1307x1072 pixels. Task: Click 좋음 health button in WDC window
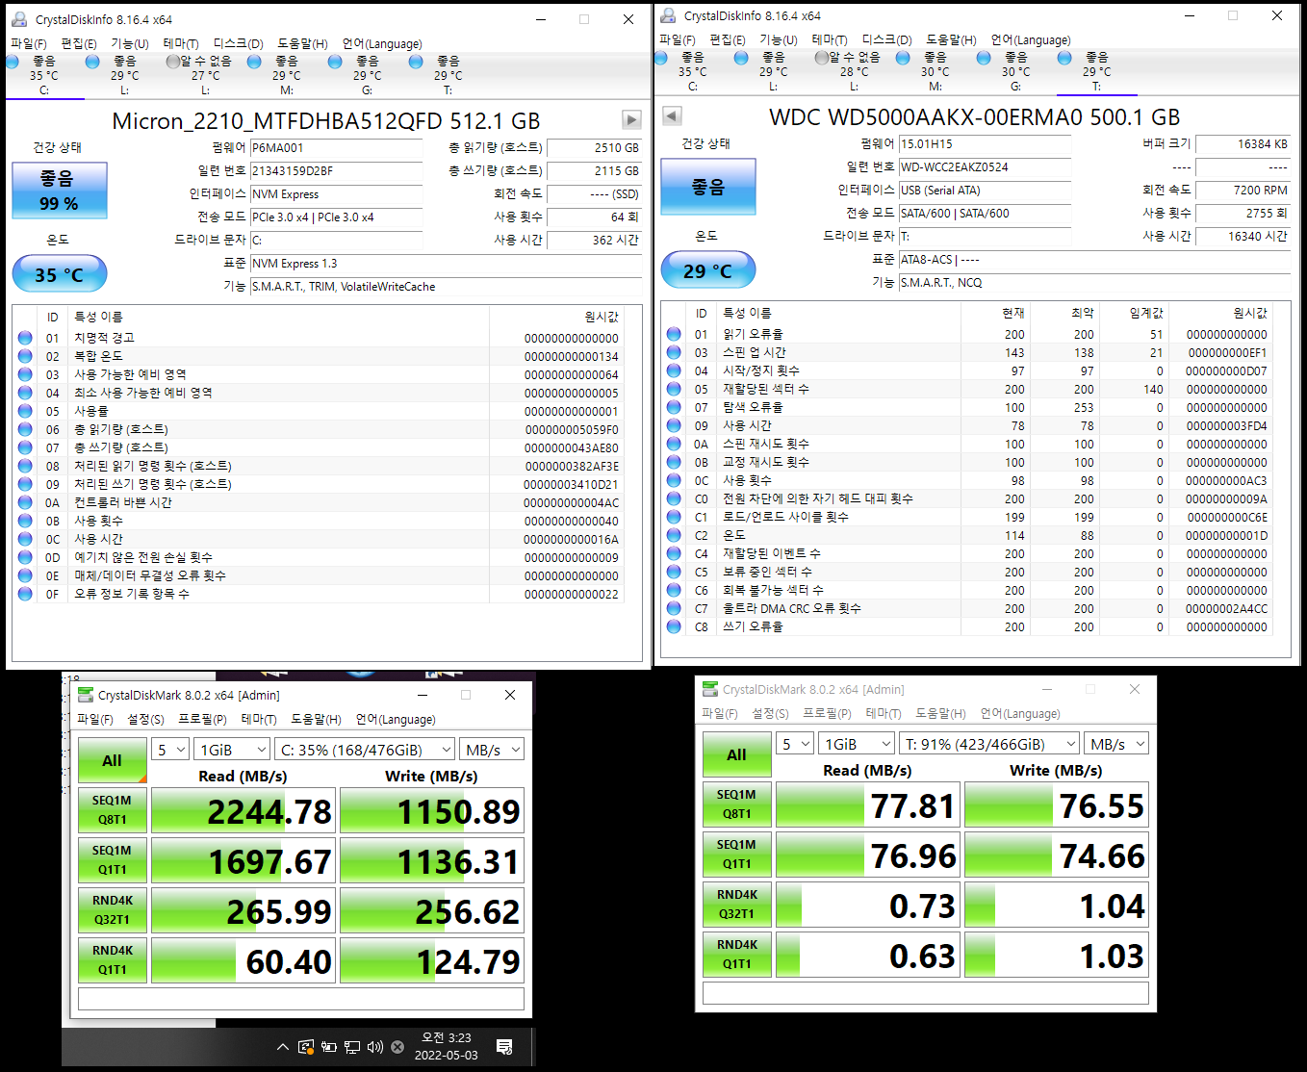[708, 187]
